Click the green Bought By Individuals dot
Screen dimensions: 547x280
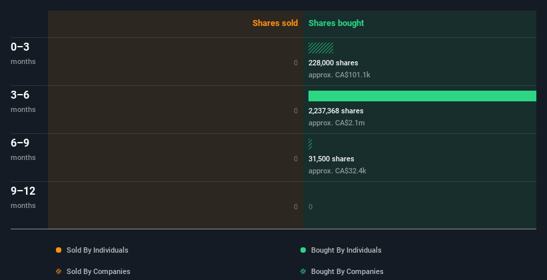[x=303, y=250]
